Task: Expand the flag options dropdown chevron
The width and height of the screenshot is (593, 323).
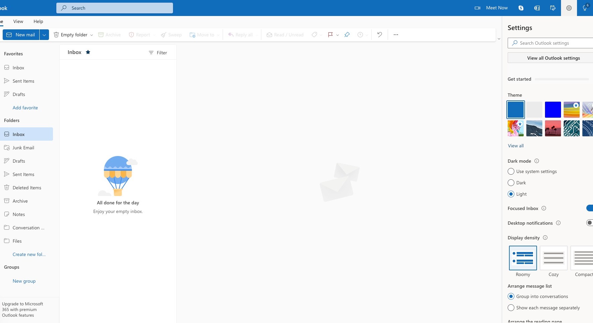Action: click(x=338, y=35)
